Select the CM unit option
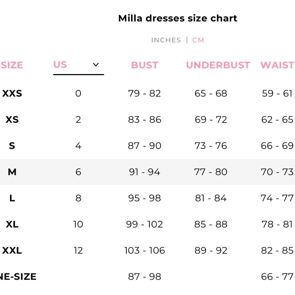295x295 pixels. click(198, 40)
